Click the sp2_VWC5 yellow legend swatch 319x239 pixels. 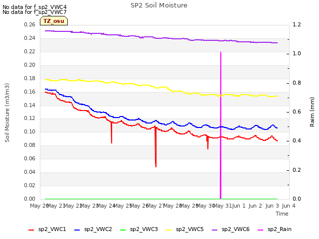[168, 230]
